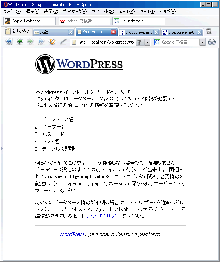The width and height of the screenshot is (220, 262).
Task: Click the question mark security badge in address bar
Action: pyautogui.click(x=139, y=42)
